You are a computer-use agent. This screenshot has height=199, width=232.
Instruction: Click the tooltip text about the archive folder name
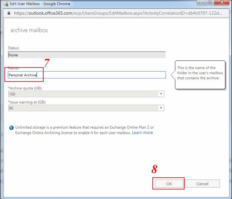click(x=200, y=73)
